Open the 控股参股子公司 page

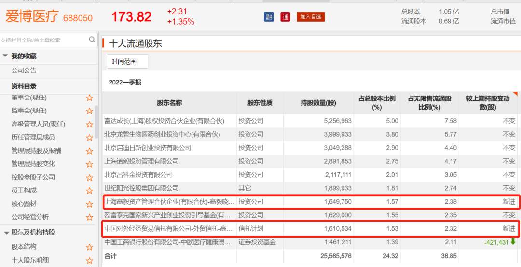point(33,177)
